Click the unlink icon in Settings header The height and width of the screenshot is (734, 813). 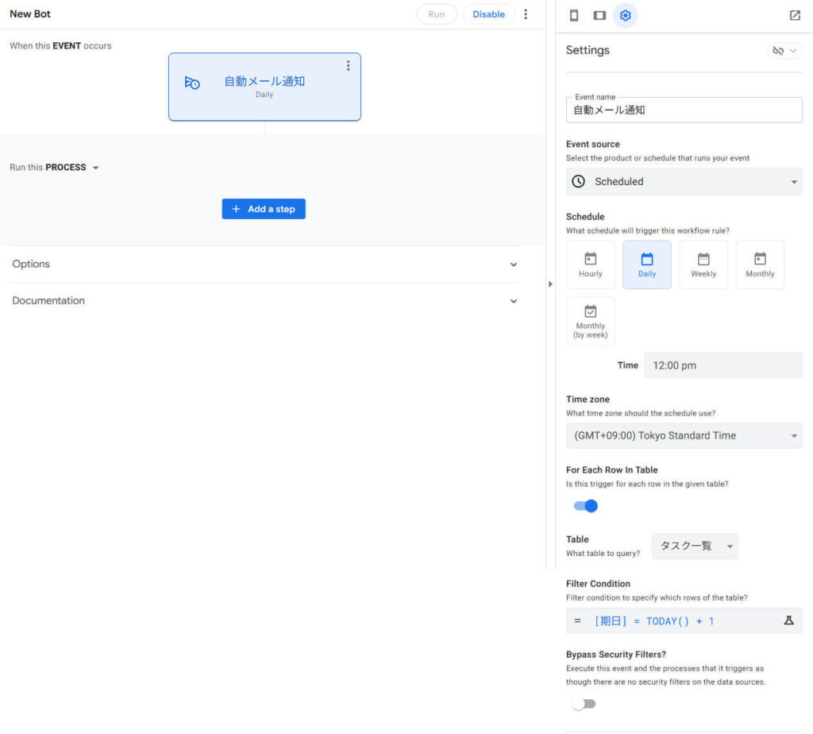coord(784,51)
